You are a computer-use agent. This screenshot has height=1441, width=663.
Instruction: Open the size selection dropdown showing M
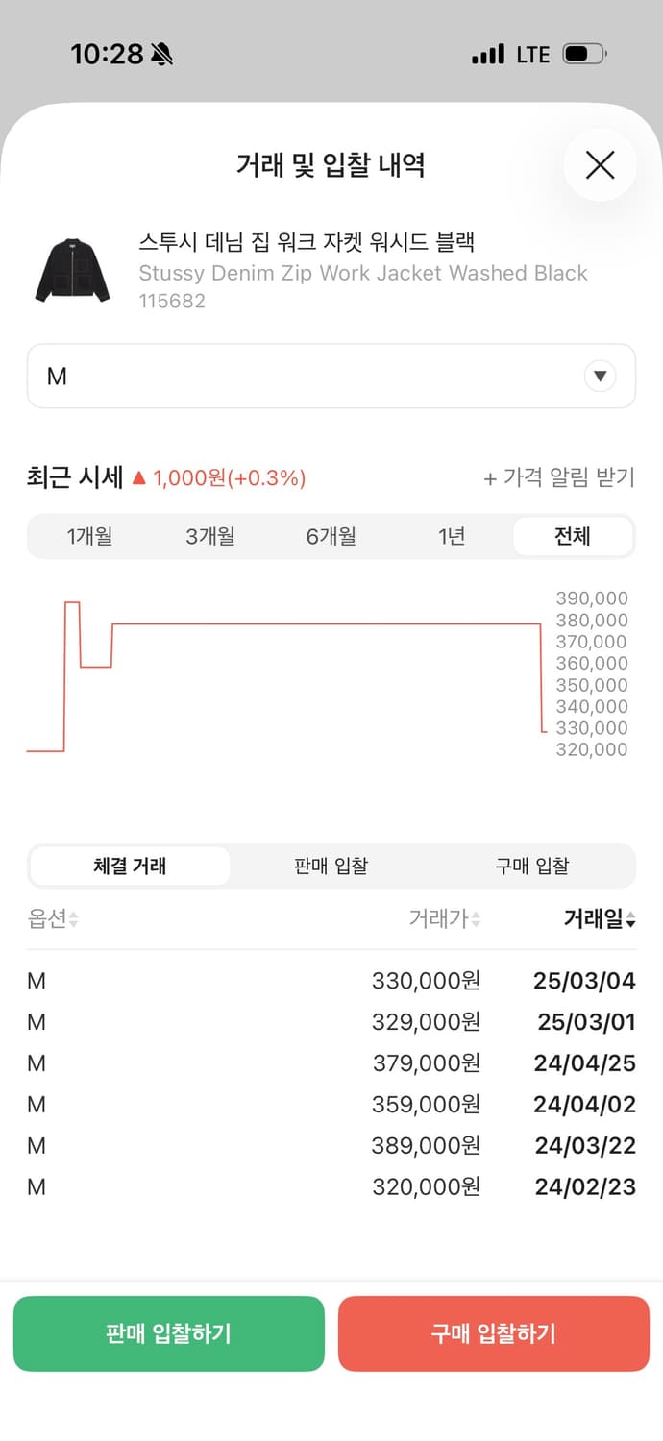331,377
